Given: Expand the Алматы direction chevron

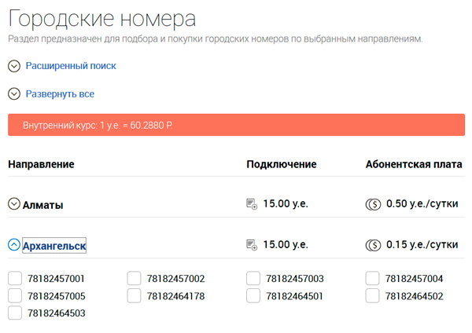Looking at the screenshot, I should click(13, 204).
